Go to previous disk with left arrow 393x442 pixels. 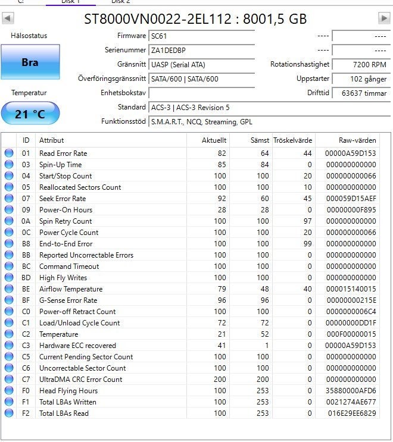click(8, 18)
